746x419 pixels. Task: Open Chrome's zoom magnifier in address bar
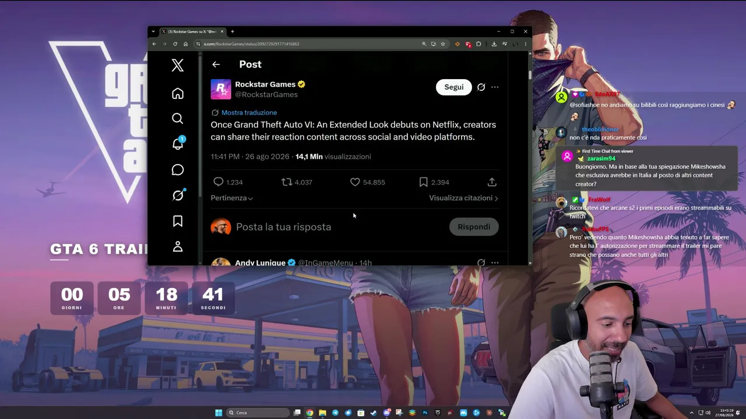click(x=424, y=44)
